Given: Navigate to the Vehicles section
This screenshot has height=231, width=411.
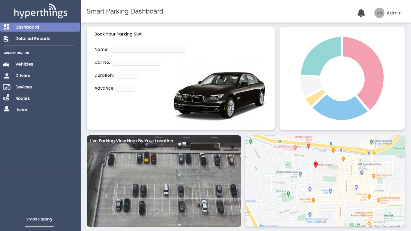Looking at the screenshot, I should click(24, 64).
